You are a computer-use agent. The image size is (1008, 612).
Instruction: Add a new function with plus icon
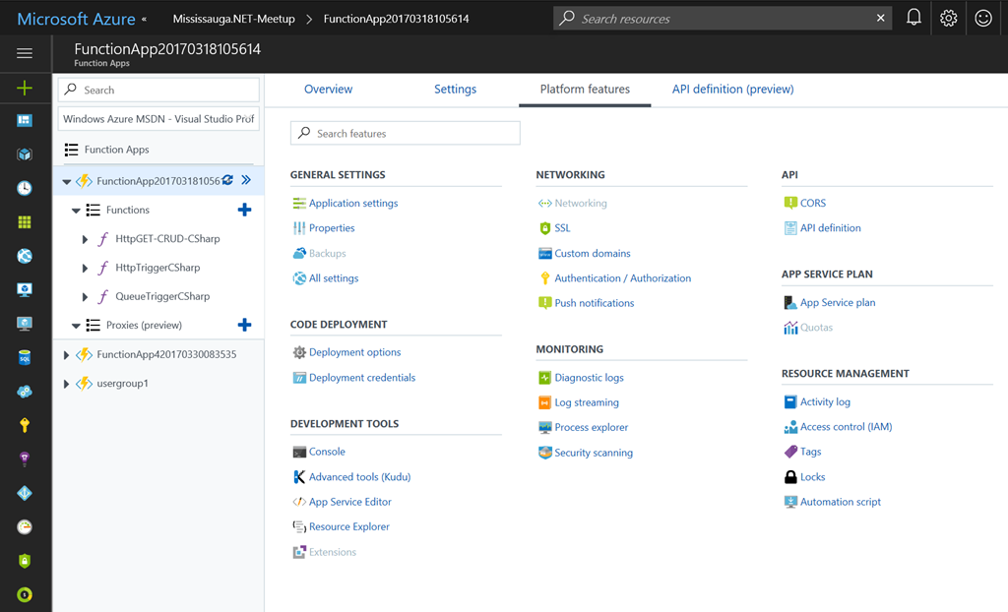pos(244,210)
